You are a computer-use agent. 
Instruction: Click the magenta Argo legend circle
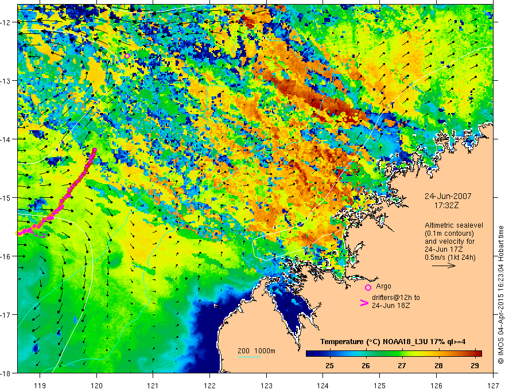tap(368, 287)
